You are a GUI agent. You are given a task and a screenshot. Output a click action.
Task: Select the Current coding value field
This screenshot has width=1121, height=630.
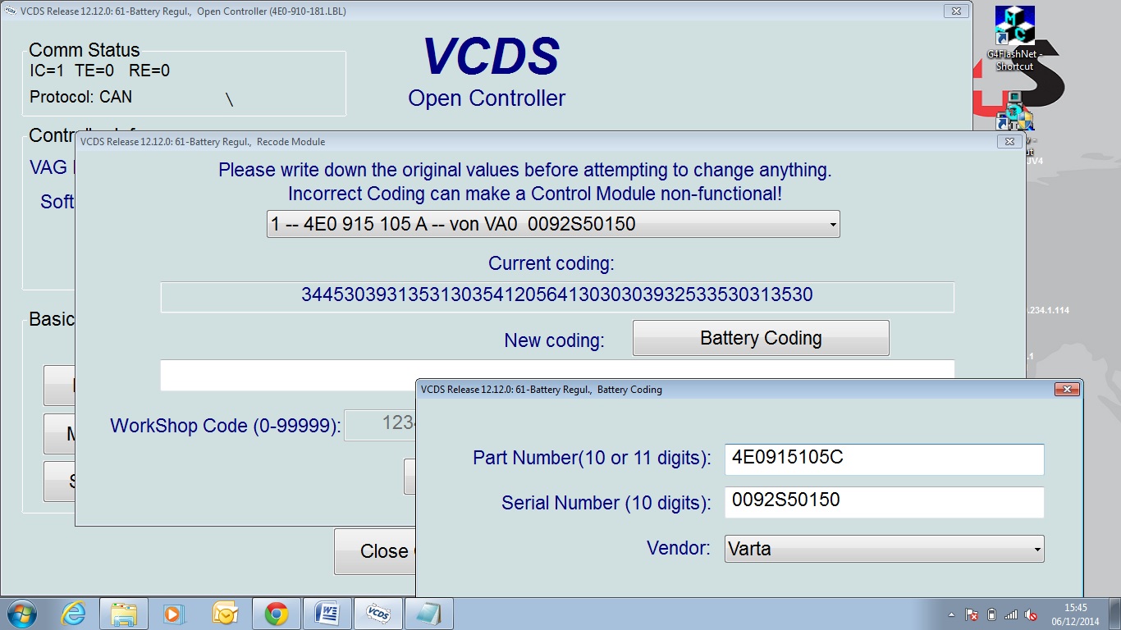pyautogui.click(x=557, y=296)
